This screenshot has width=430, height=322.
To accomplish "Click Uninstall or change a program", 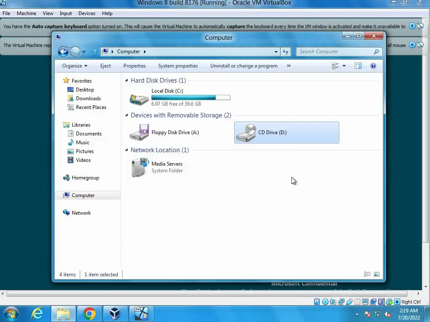I will pos(244,66).
